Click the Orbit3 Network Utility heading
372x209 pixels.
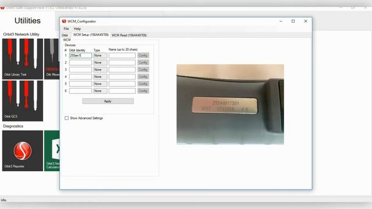pos(21,34)
